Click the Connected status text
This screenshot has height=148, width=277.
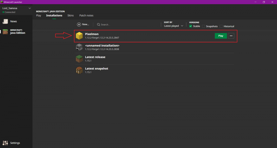[x=10, y=12]
